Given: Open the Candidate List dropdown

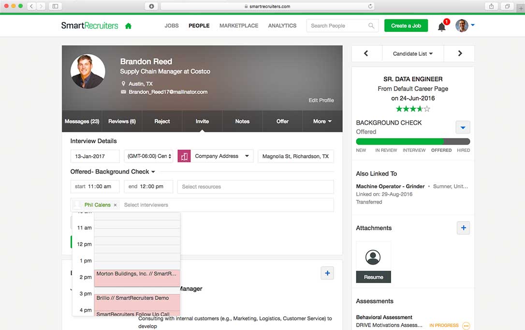Looking at the screenshot, I should tap(412, 54).
